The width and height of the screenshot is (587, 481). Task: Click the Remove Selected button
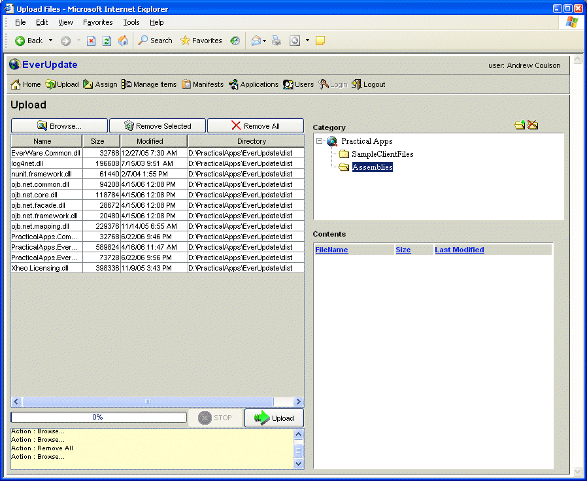click(x=158, y=126)
